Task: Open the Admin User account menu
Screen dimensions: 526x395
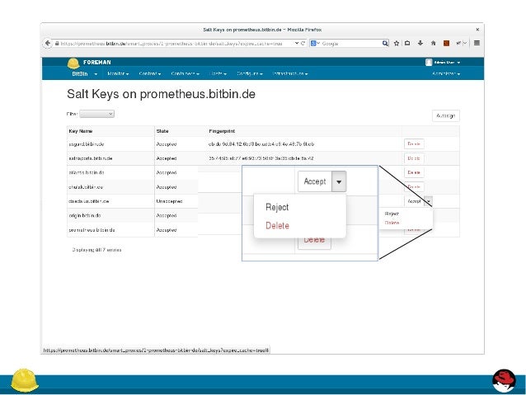Action: 447,63
